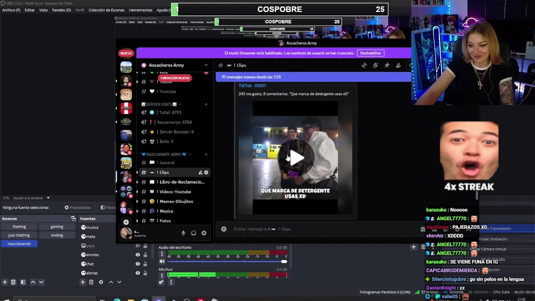Open the Threads icon in Discord header
The width and height of the screenshot is (535, 301).
[x=364, y=65]
